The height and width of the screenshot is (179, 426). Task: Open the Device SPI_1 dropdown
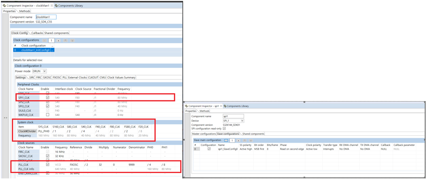coord(233,120)
